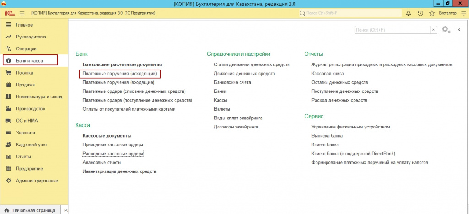Open Платежные поручения (исходящие)
469x214 pixels.
[x=120, y=74]
